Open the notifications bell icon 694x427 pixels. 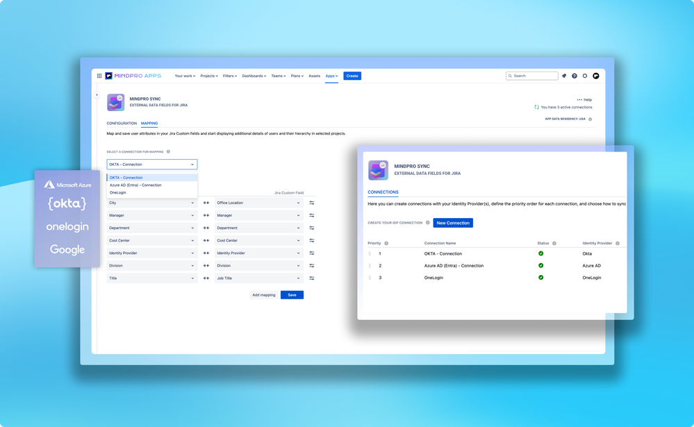(564, 76)
